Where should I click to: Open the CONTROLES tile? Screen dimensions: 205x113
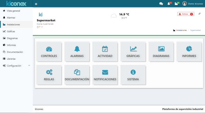(x=49, y=51)
